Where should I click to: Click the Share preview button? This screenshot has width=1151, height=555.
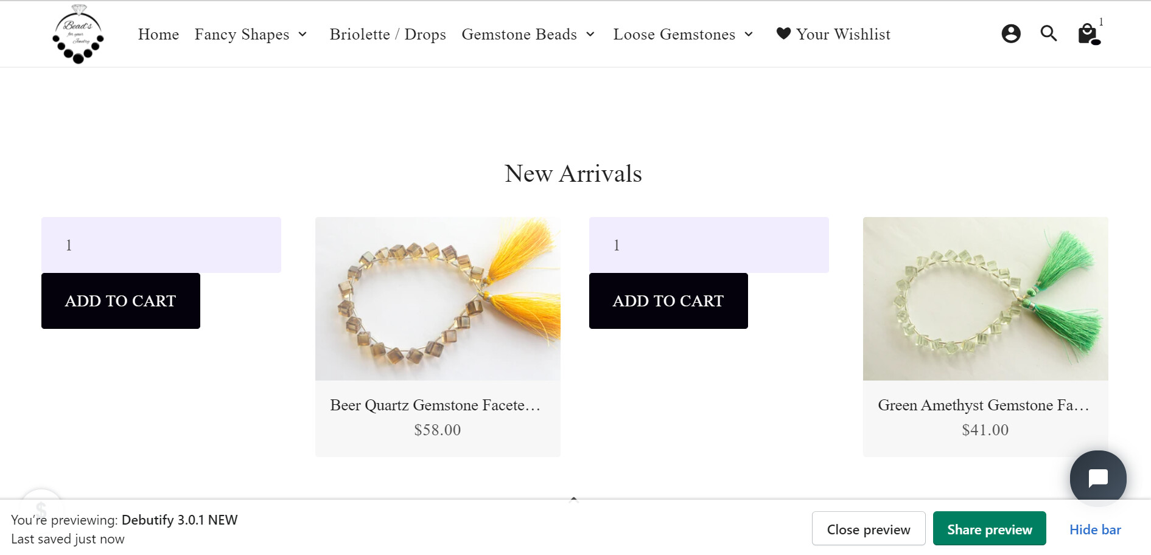989,529
